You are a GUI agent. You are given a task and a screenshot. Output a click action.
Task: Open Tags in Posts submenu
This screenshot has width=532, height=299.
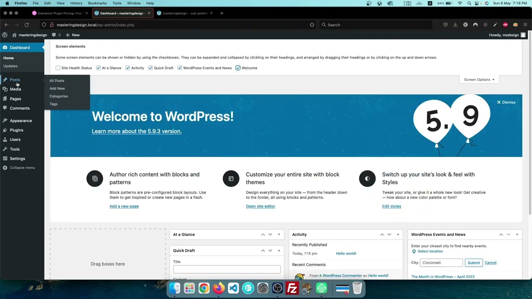(54, 104)
